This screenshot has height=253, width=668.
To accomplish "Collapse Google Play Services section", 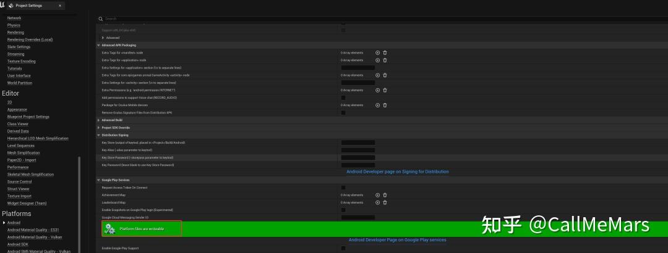I will (x=99, y=180).
